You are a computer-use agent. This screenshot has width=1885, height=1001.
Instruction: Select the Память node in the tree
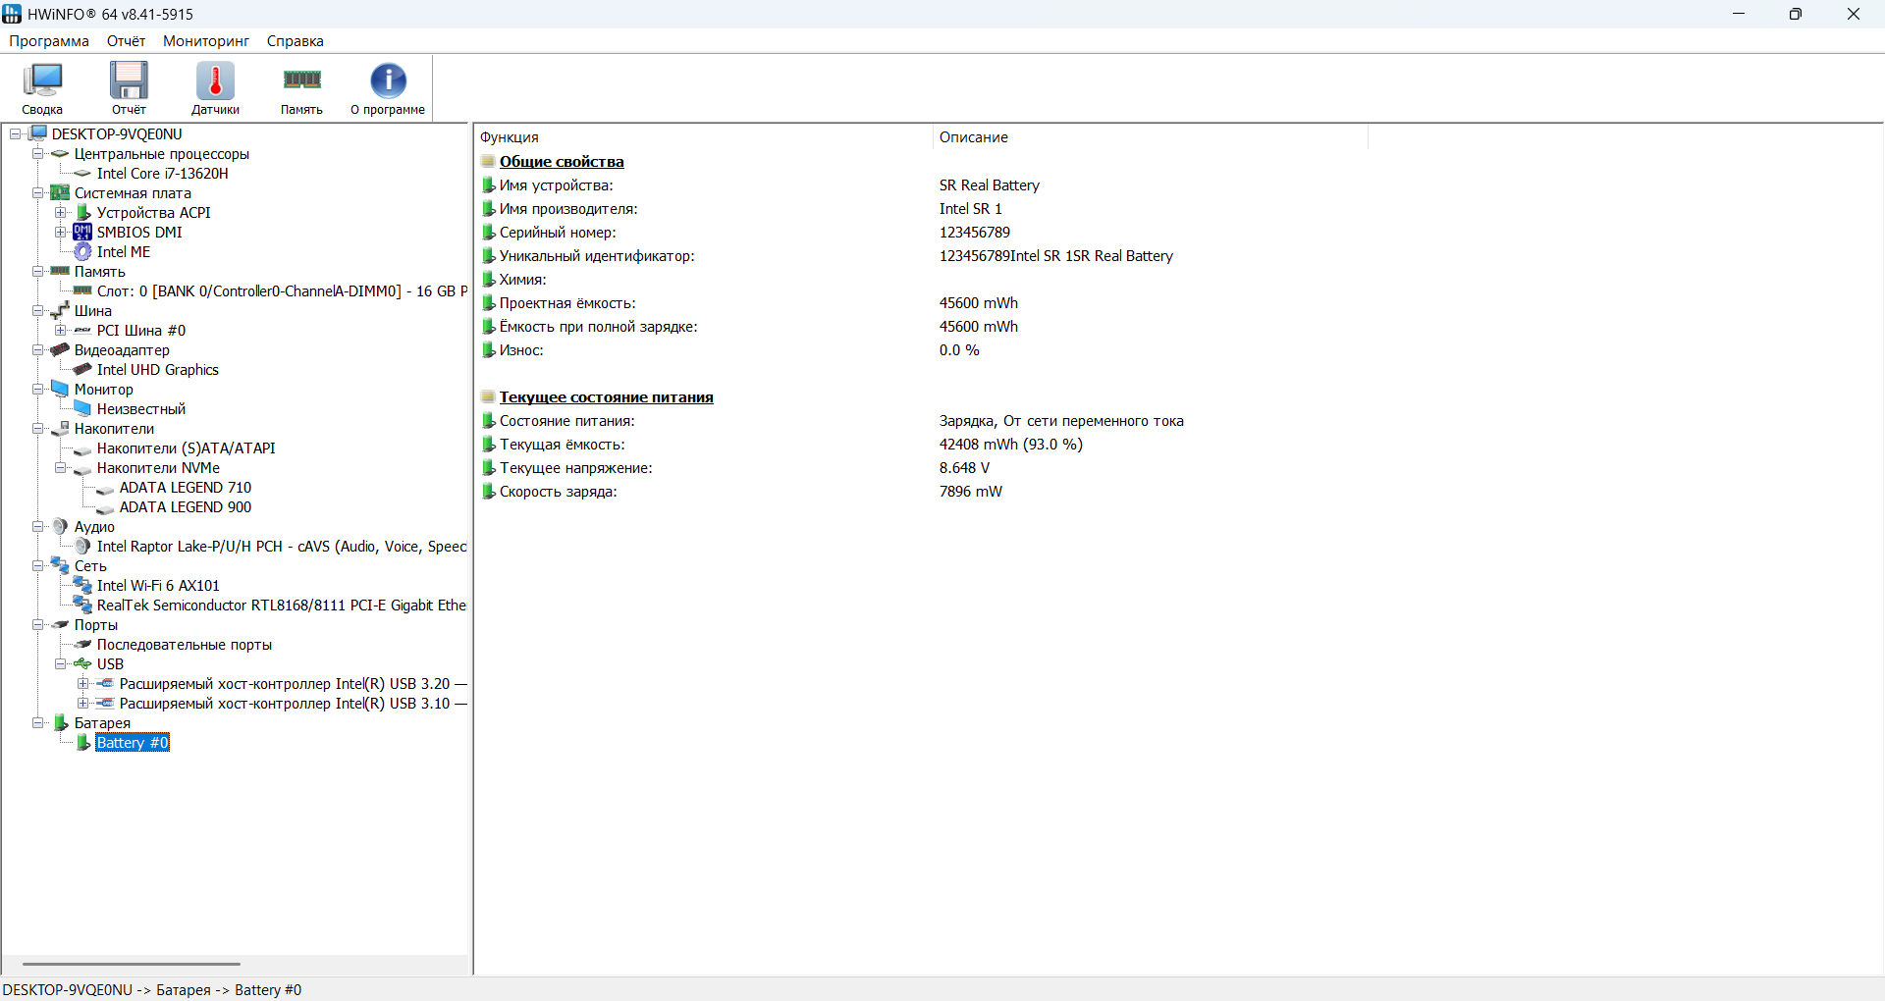pyautogui.click(x=100, y=272)
